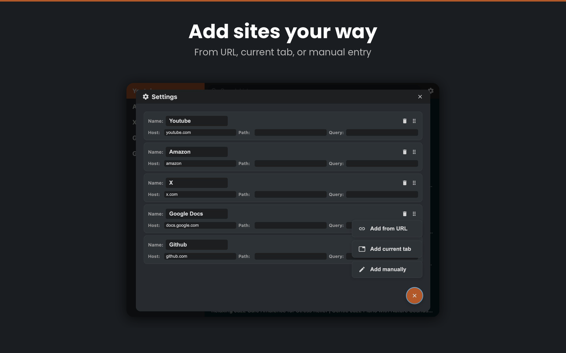
Task: Click the Path field in X row
Action: (291, 194)
